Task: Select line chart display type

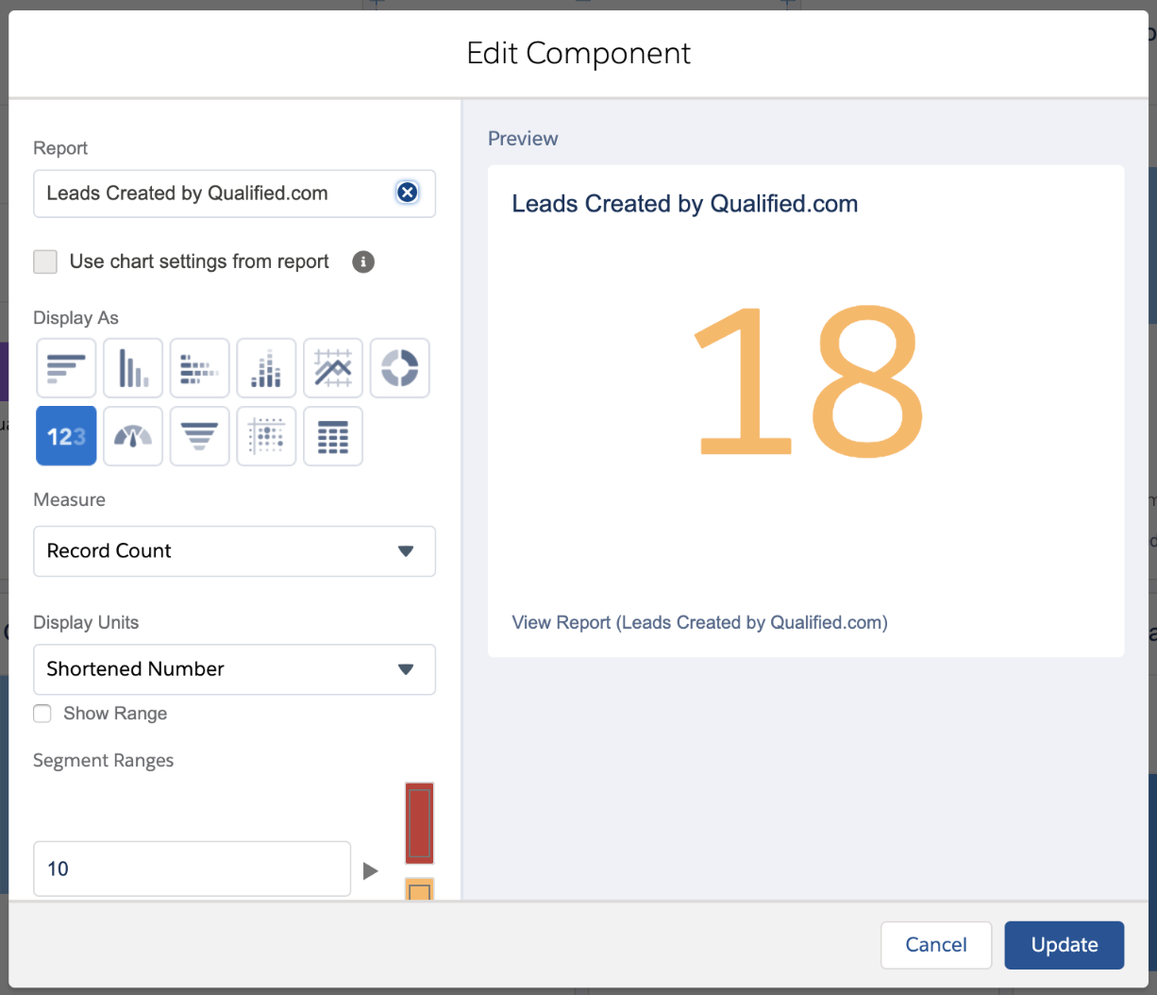Action: pyautogui.click(x=333, y=368)
